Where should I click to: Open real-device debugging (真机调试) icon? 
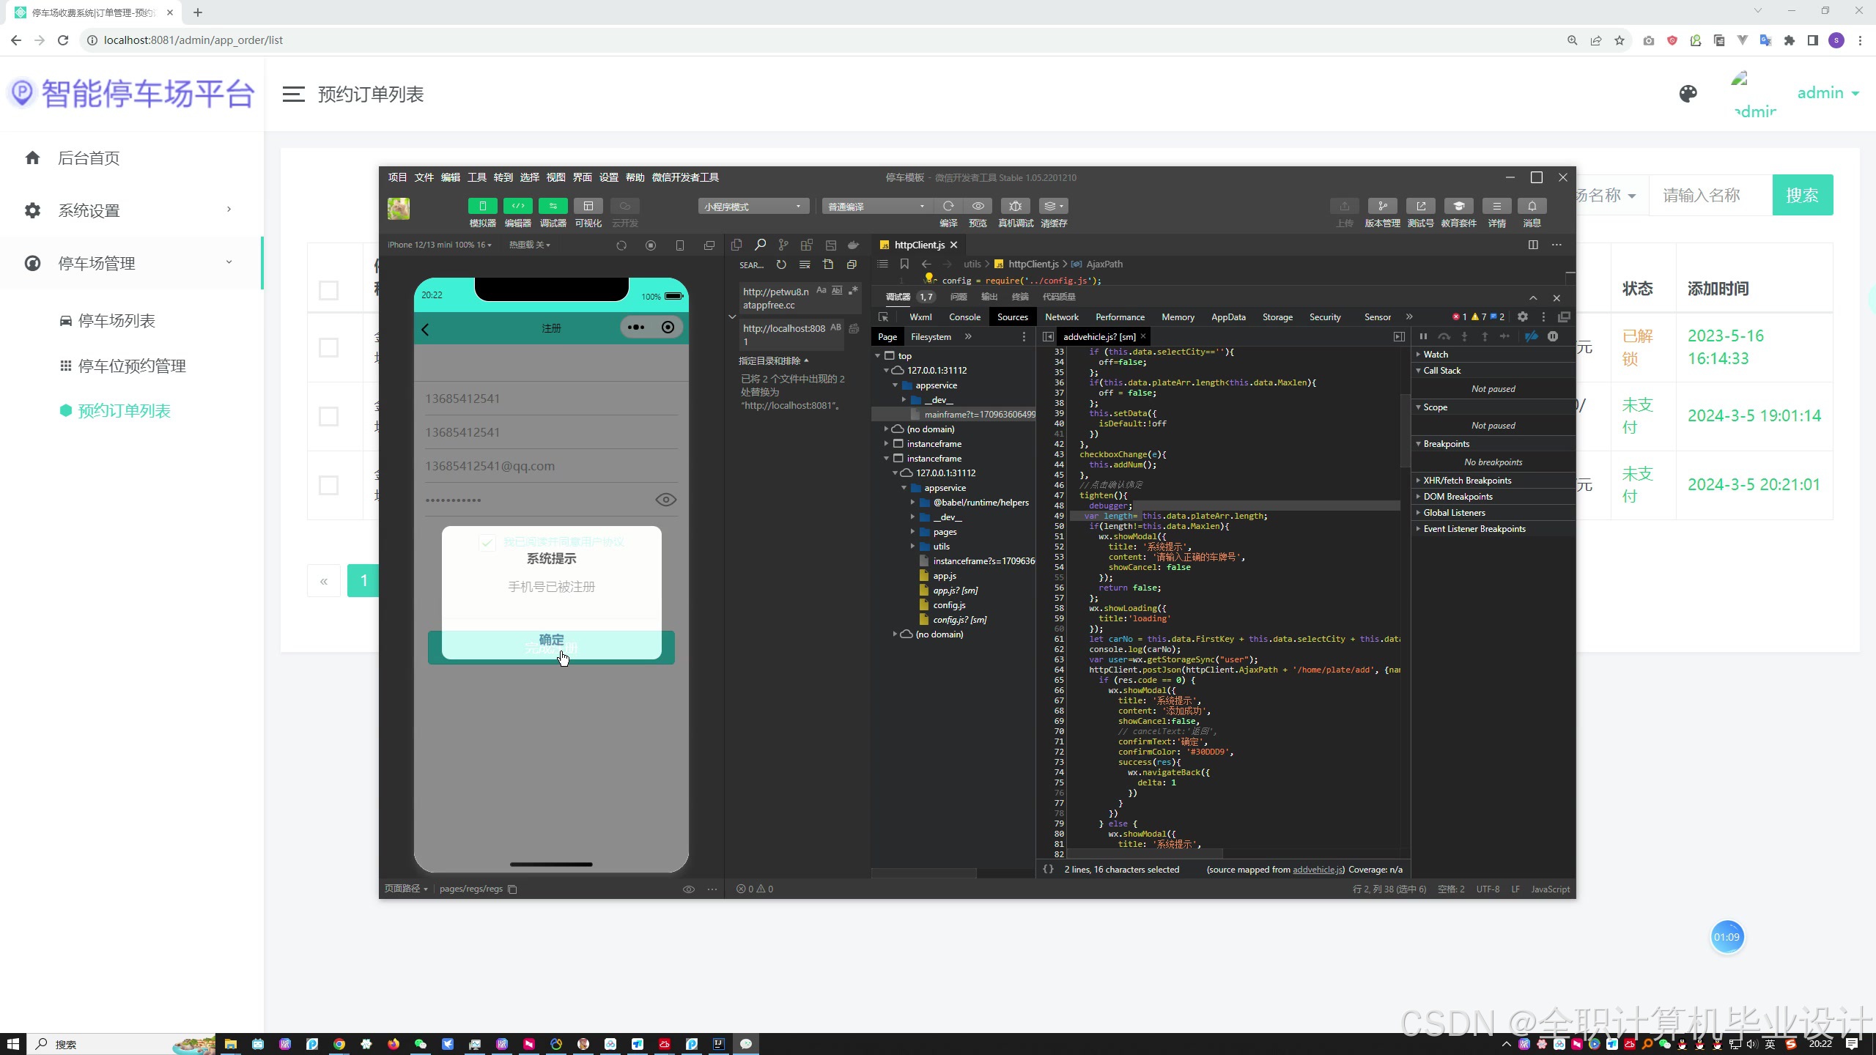pos(1015,206)
